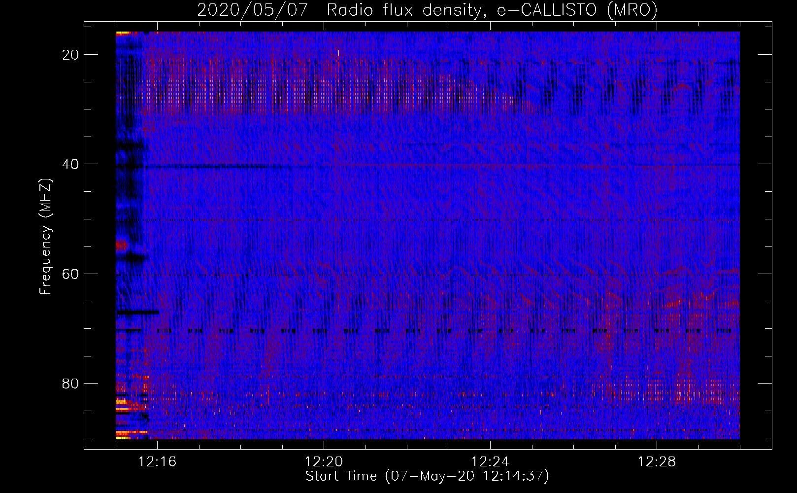The height and width of the screenshot is (493, 797).
Task: Click the 20 MHz frequency tick label
Action: 70,55
